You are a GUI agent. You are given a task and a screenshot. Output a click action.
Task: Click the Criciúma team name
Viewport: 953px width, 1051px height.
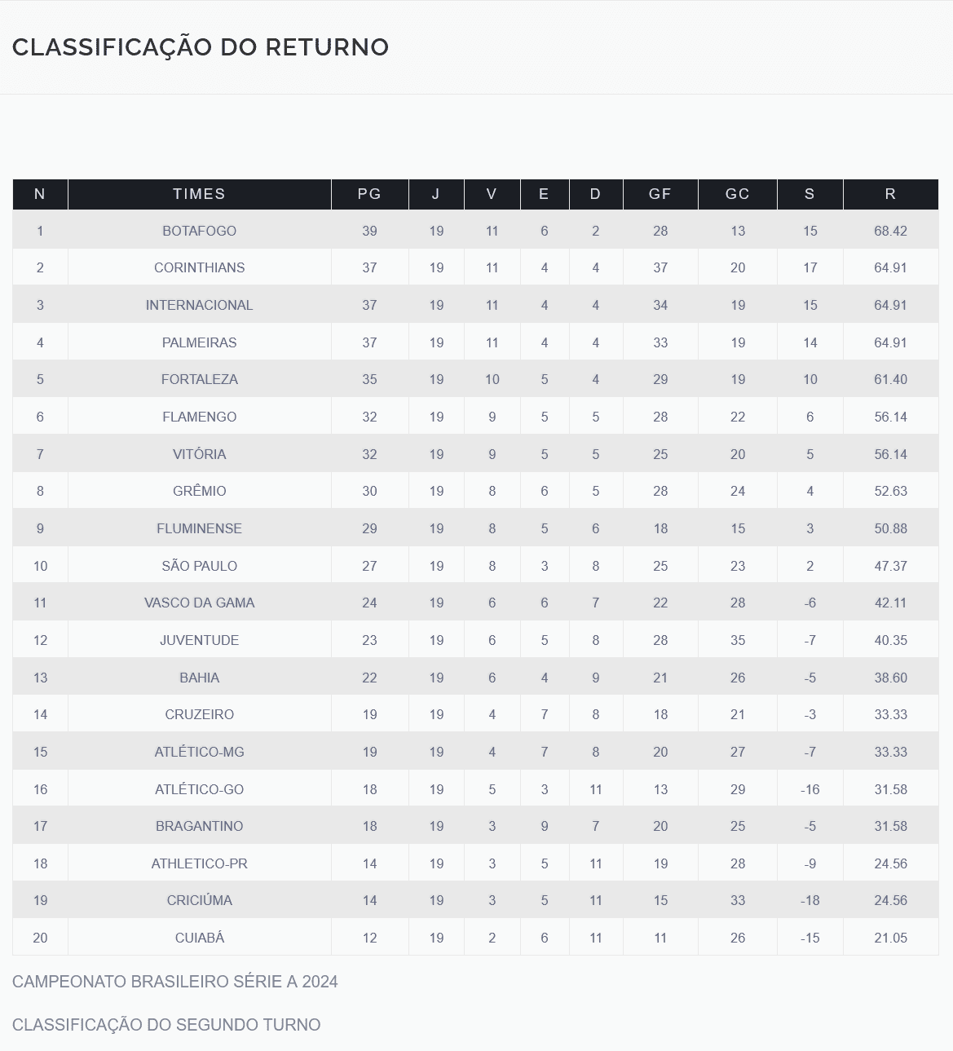coord(199,900)
